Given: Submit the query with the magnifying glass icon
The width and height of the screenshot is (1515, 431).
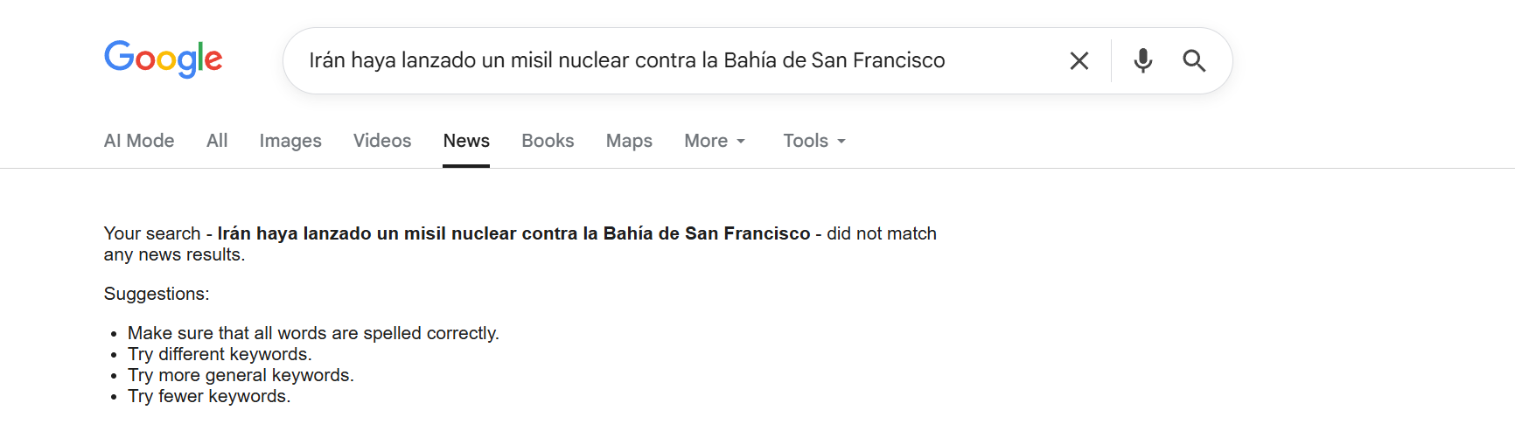Looking at the screenshot, I should tap(1194, 60).
